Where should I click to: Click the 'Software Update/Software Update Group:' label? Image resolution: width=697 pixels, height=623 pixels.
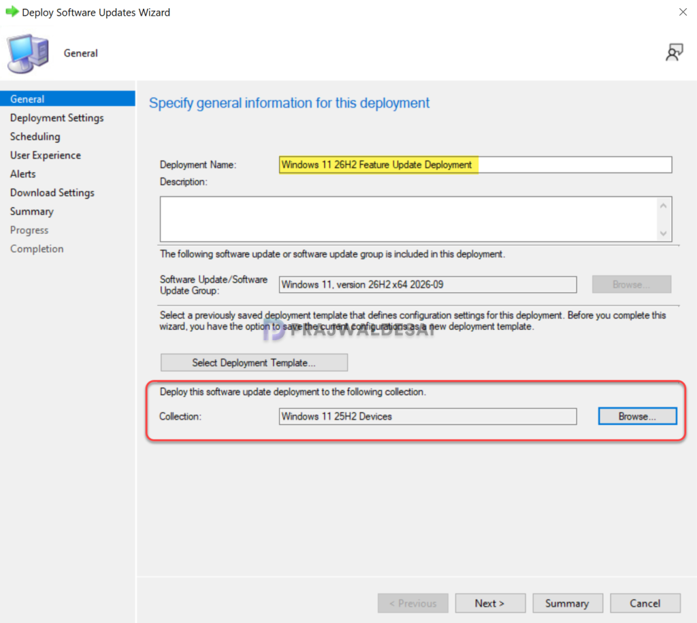(x=213, y=285)
